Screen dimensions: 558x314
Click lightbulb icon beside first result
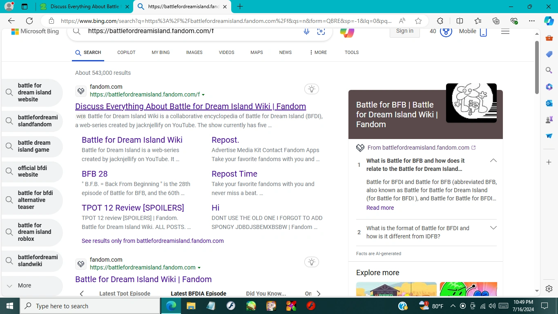coord(312,89)
